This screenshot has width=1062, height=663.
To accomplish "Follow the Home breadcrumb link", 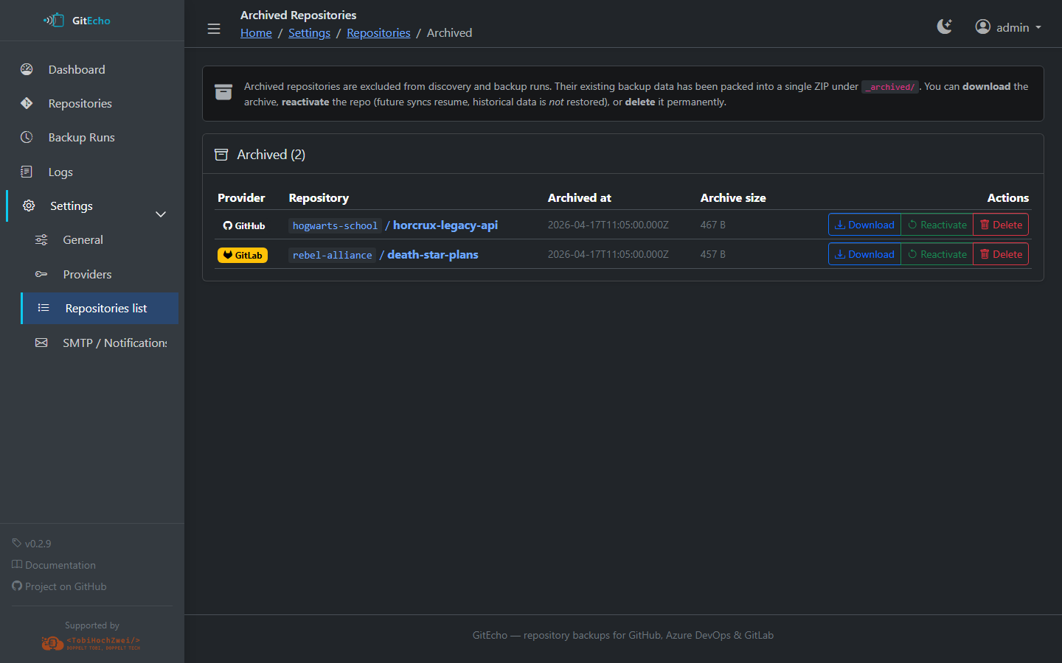I will click(256, 33).
